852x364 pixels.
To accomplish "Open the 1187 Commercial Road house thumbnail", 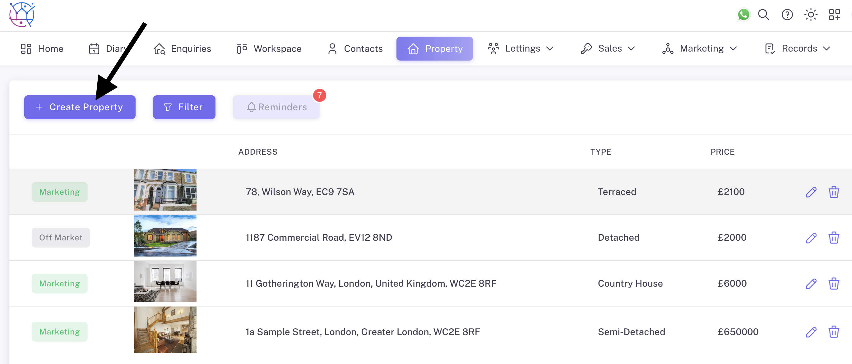I will point(165,236).
